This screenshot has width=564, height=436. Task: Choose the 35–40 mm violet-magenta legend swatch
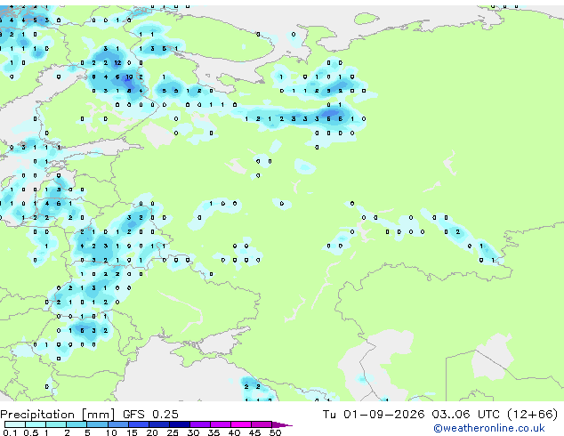tap(221, 424)
